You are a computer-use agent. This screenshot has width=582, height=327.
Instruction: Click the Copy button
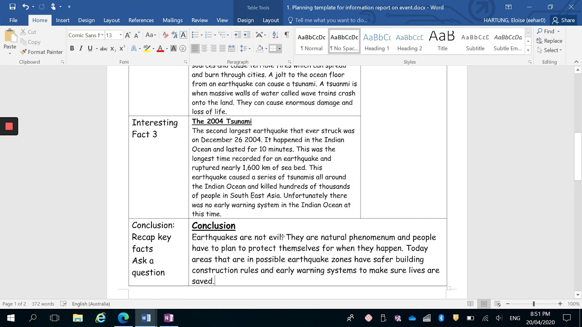pos(30,42)
